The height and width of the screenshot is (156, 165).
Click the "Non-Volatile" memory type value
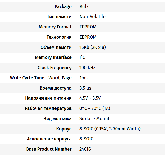click(92, 17)
